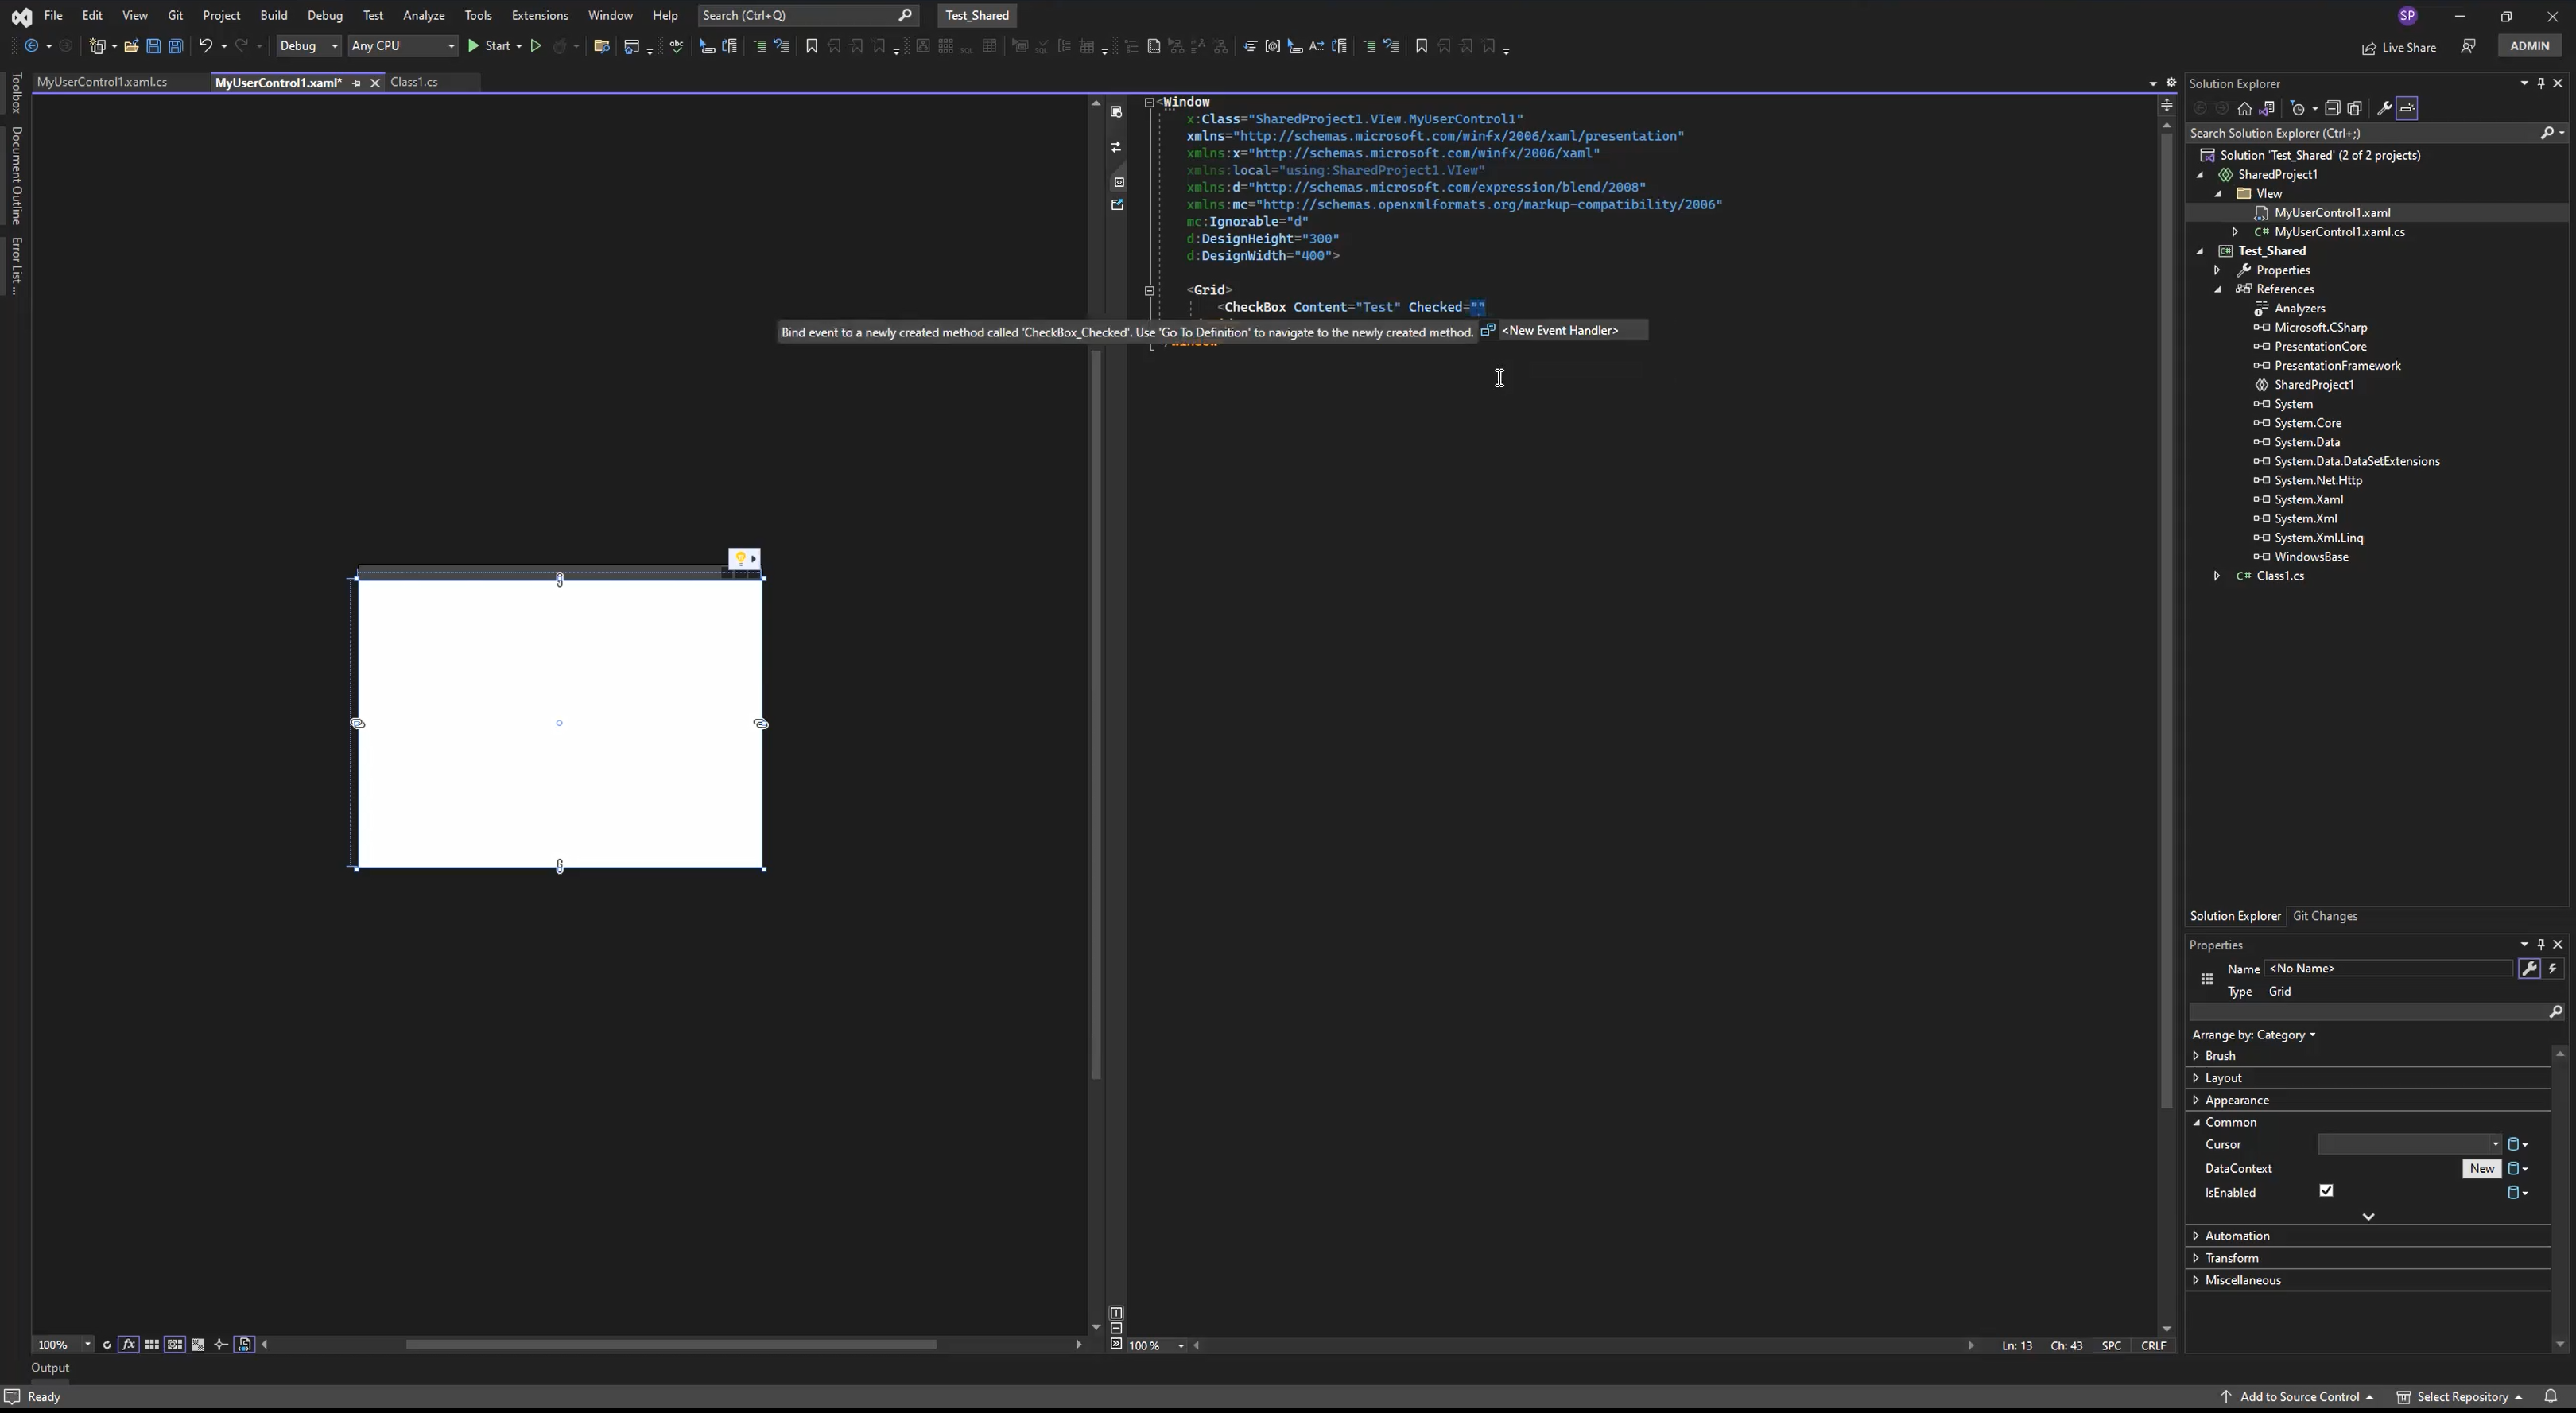Click the Solution Explorer Home icon
Screen dimensions: 2576x1413
coord(2244,109)
